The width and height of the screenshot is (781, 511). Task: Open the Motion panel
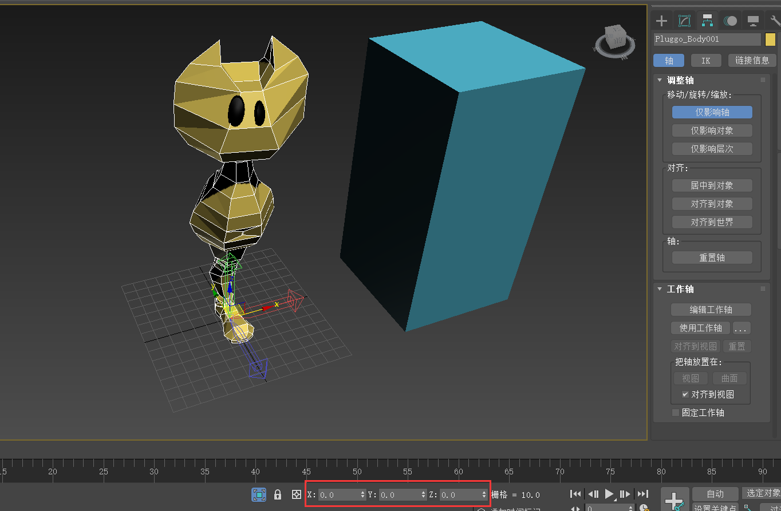coord(730,20)
